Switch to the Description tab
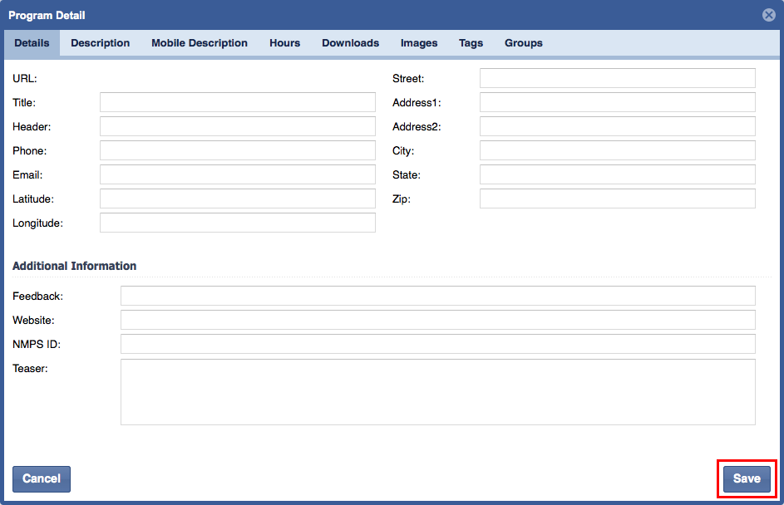This screenshot has height=505, width=784. coord(100,43)
